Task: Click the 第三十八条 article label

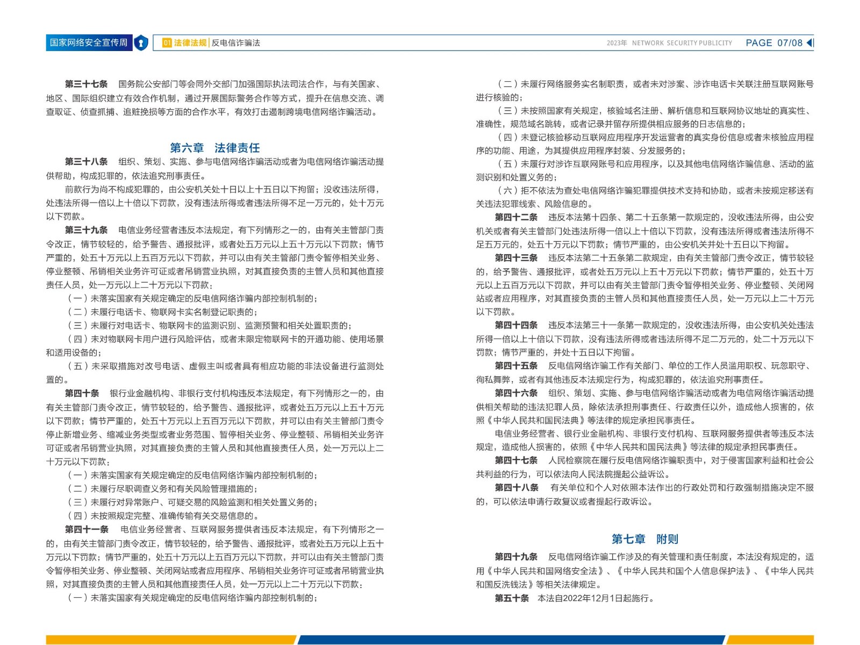Action: click(x=86, y=162)
